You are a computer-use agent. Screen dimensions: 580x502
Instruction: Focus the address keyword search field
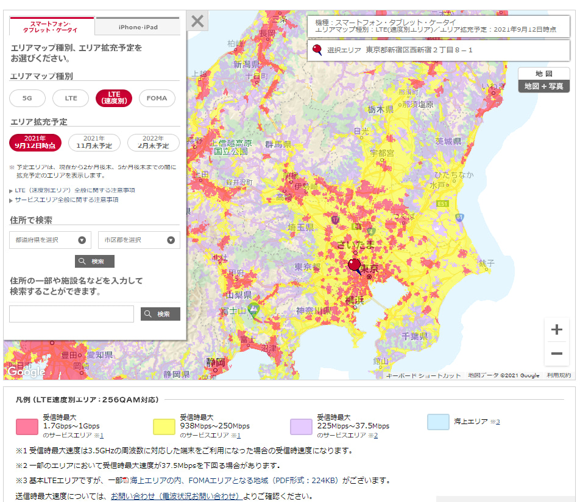tap(71, 314)
